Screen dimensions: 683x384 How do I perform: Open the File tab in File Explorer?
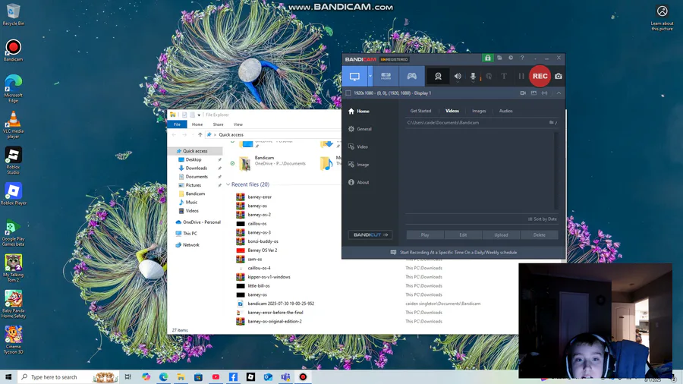pos(177,124)
